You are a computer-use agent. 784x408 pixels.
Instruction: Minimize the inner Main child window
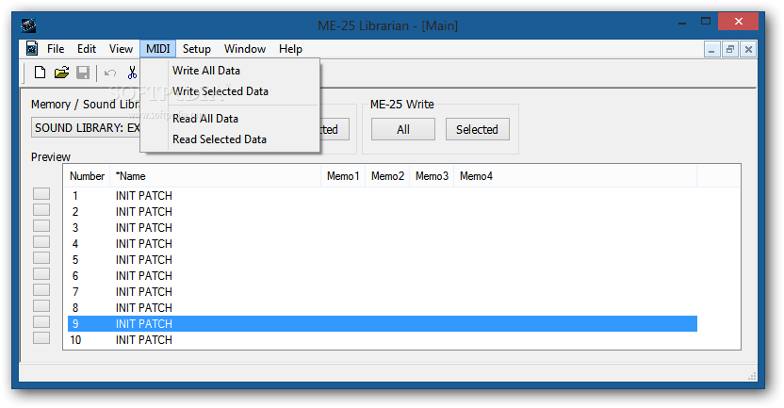pos(712,50)
